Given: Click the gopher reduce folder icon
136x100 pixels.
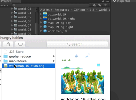Looking at the screenshot, I should click(x=6, y=56).
